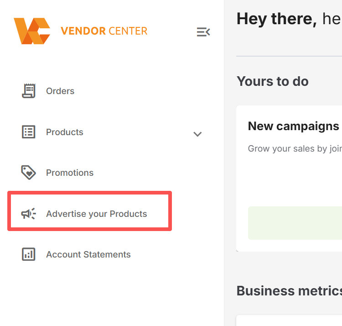Click the New campaigns card title

point(293,126)
